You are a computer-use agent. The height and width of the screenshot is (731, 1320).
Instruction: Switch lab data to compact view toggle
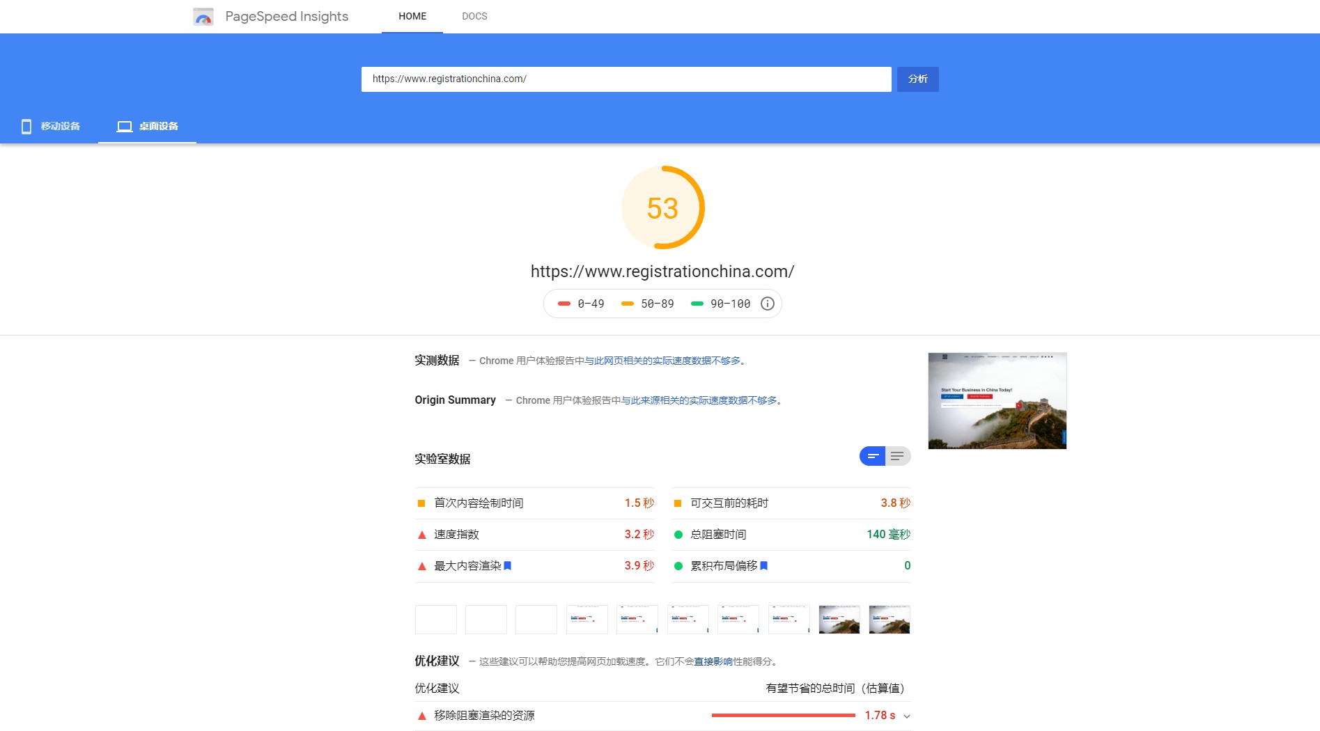pyautogui.click(x=872, y=456)
